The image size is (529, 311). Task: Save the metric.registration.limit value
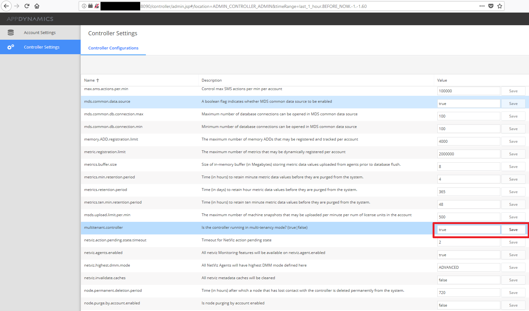point(513,154)
